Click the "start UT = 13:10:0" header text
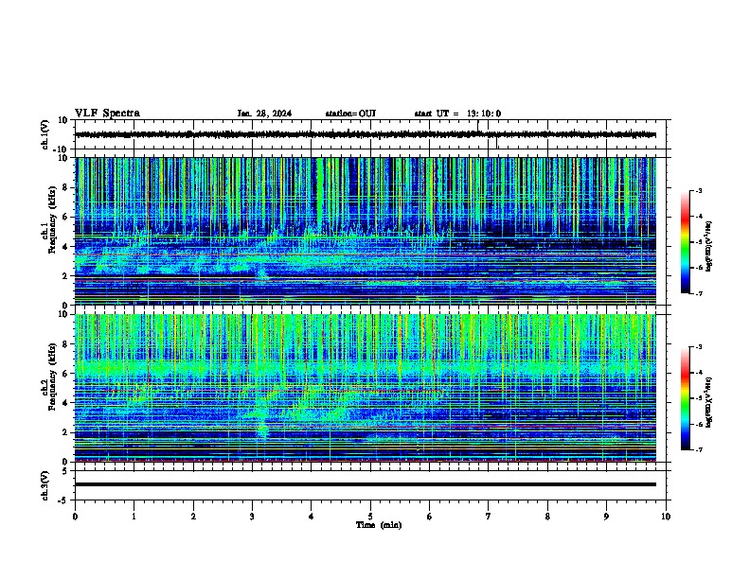Screen dimensions: 750x579 tap(457, 114)
